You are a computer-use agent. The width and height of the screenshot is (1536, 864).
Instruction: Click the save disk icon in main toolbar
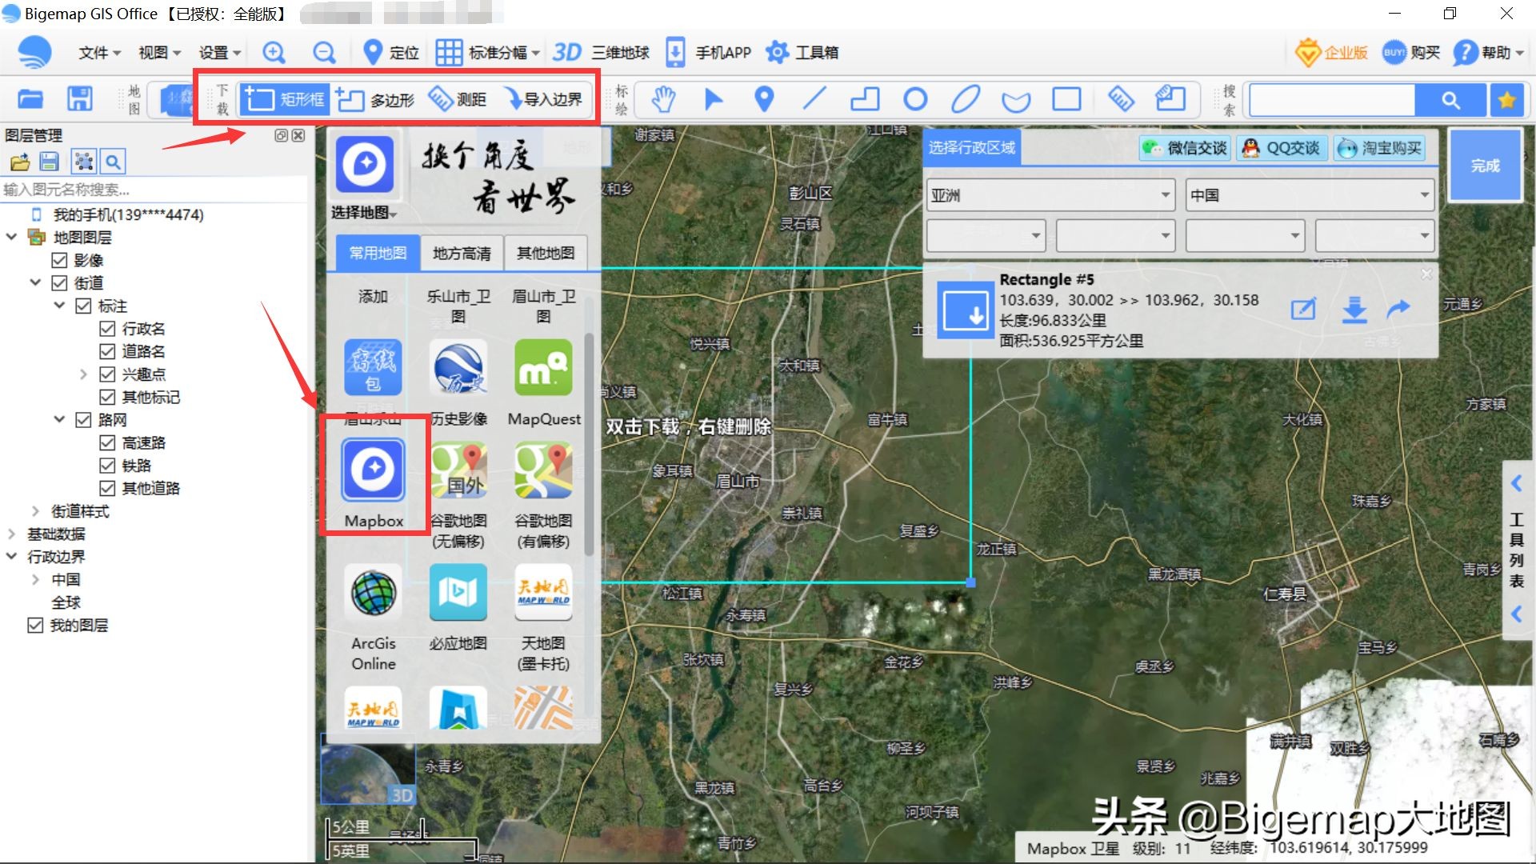point(79,99)
